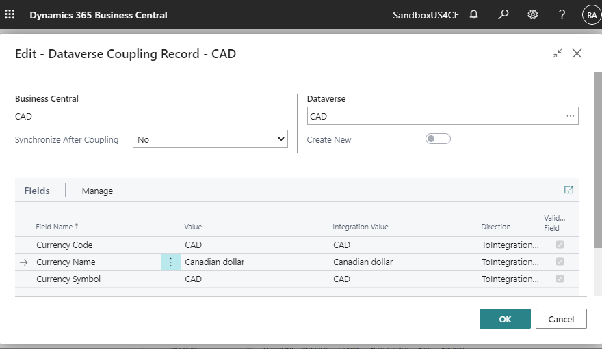Screen dimensions: 602x349
Task: Click the Currency Code ToIntegration direction cell
Action: point(510,245)
